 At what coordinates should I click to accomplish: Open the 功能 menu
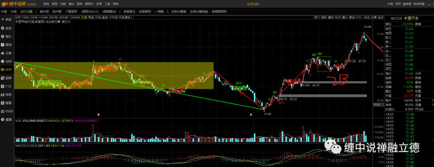63,4
